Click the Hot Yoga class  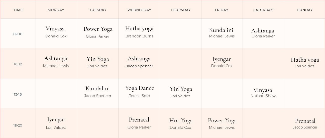(x=181, y=121)
